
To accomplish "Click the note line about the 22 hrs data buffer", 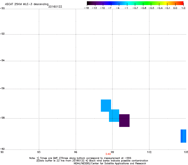I will pos(92,161).
